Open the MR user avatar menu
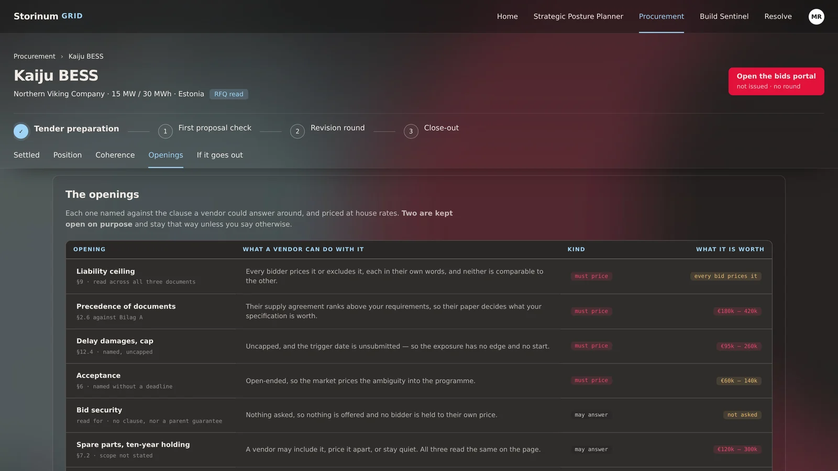Viewport: 838px width, 471px height. 816,17
